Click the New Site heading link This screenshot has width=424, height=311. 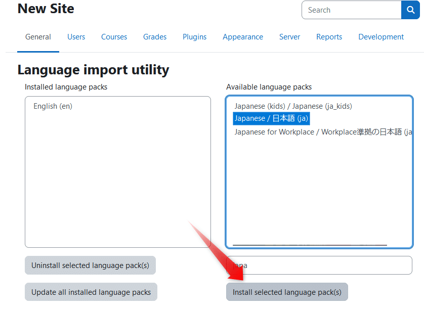(46, 9)
